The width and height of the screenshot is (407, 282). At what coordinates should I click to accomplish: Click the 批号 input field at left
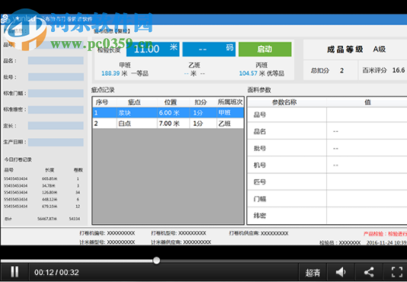[56, 77]
